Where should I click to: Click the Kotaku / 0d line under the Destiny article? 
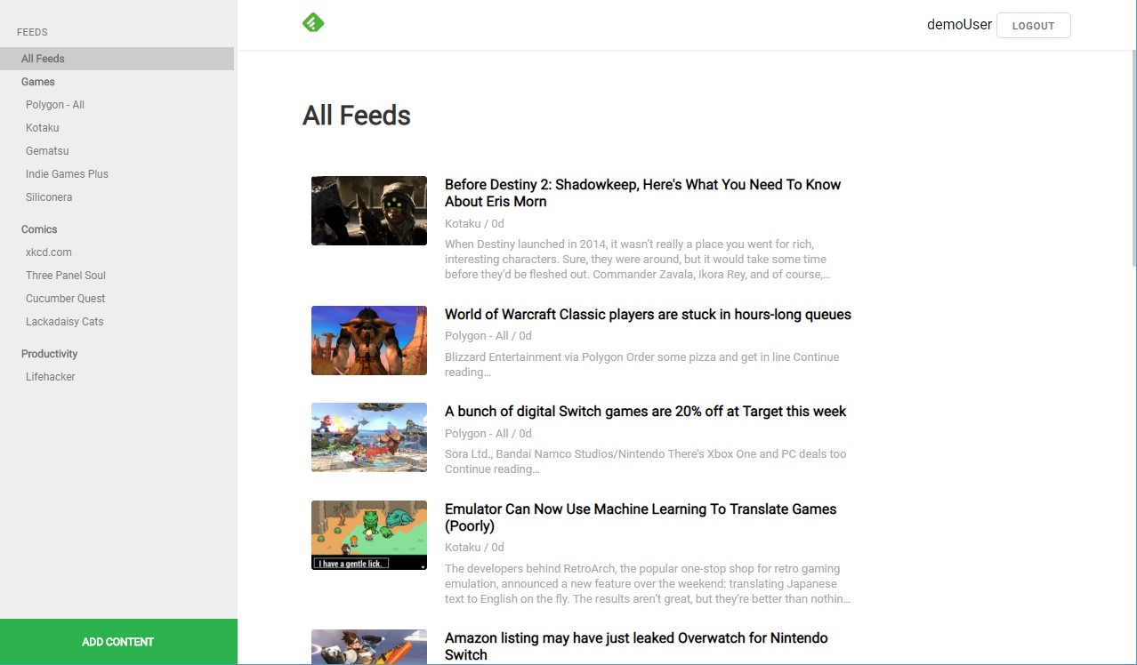pos(474,224)
